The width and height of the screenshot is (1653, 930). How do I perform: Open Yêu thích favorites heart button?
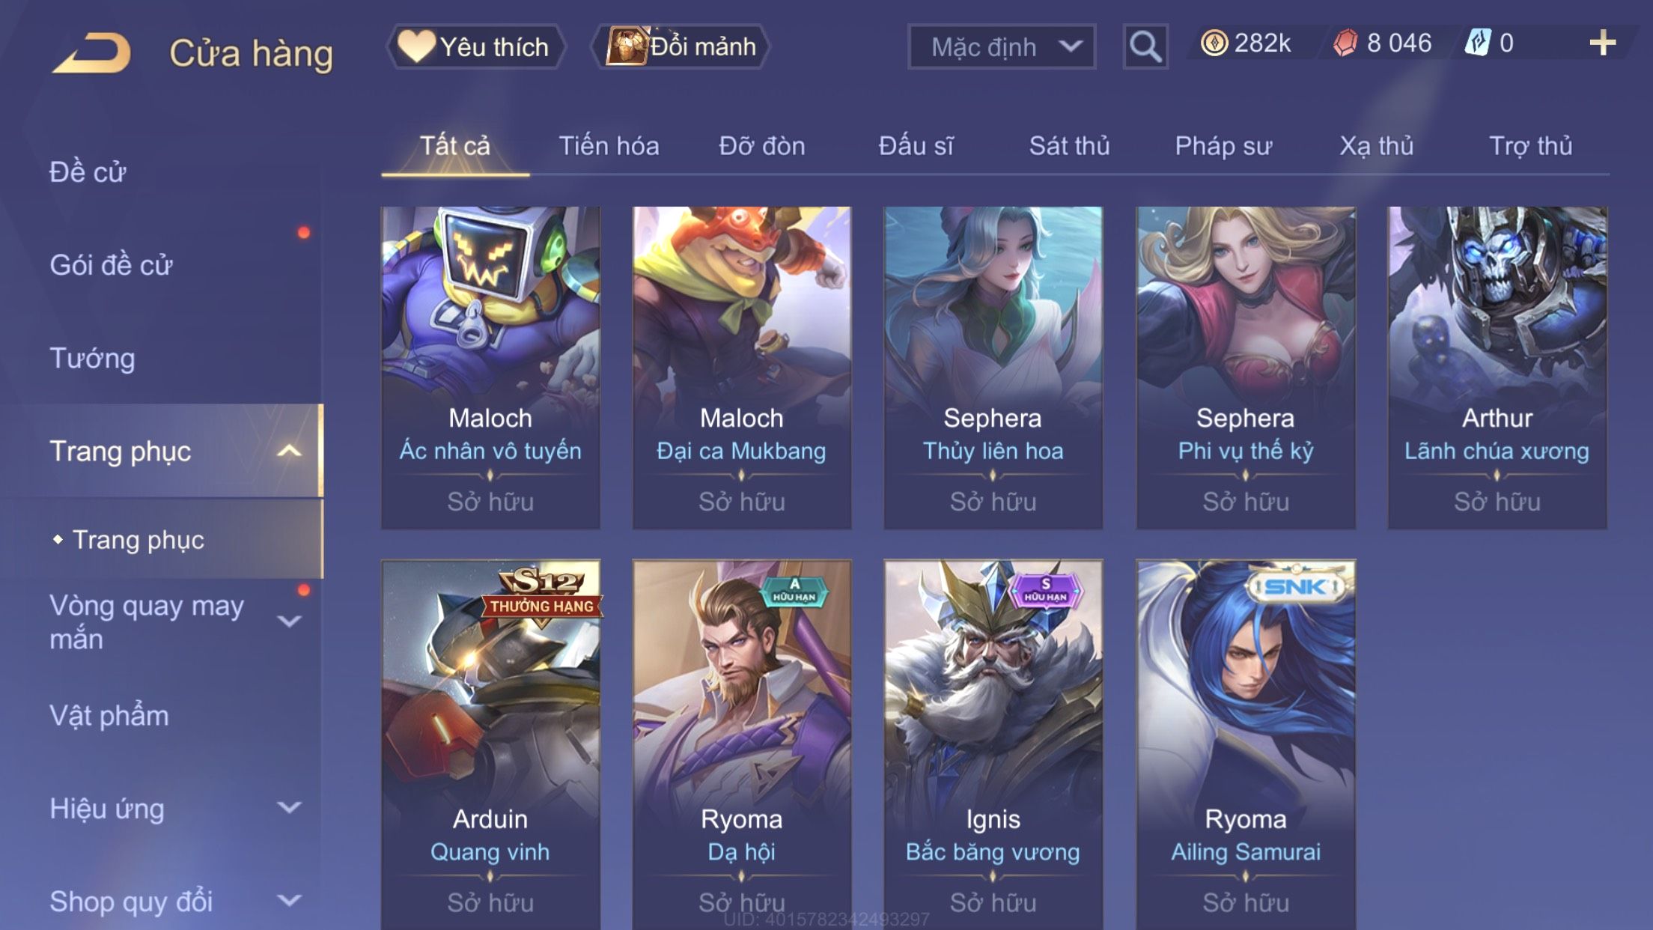tap(475, 46)
